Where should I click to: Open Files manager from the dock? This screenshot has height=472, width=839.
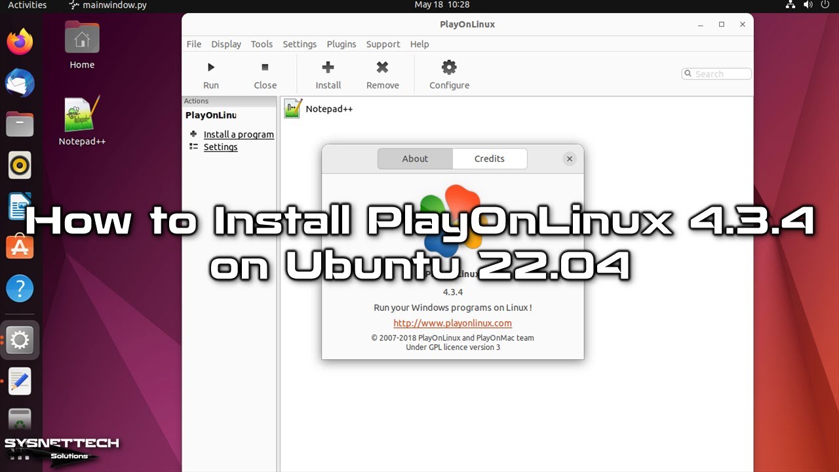tap(20, 124)
